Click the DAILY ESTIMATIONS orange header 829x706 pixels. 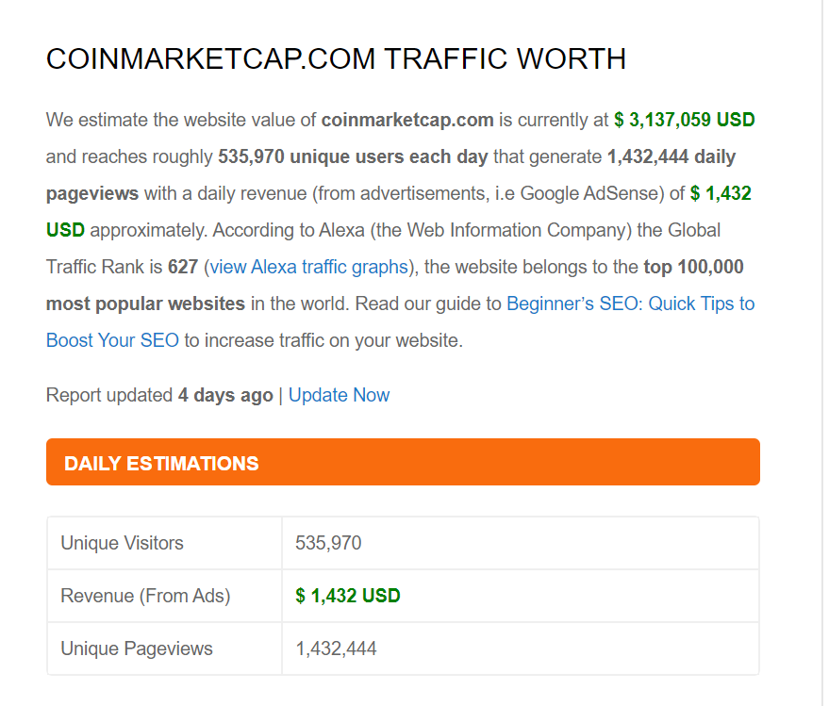point(403,462)
